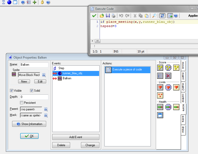198x154 pixels.
Task: Select the Clear Highscore action icon
Action: (168, 75)
